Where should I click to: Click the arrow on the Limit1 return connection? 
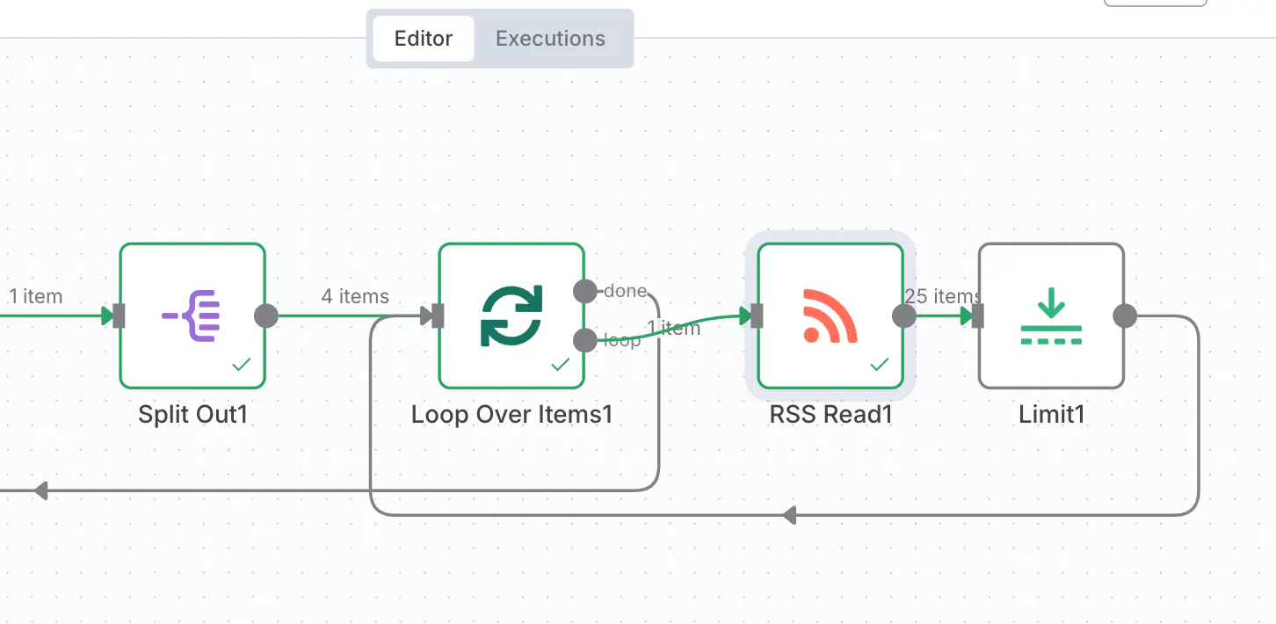click(789, 515)
